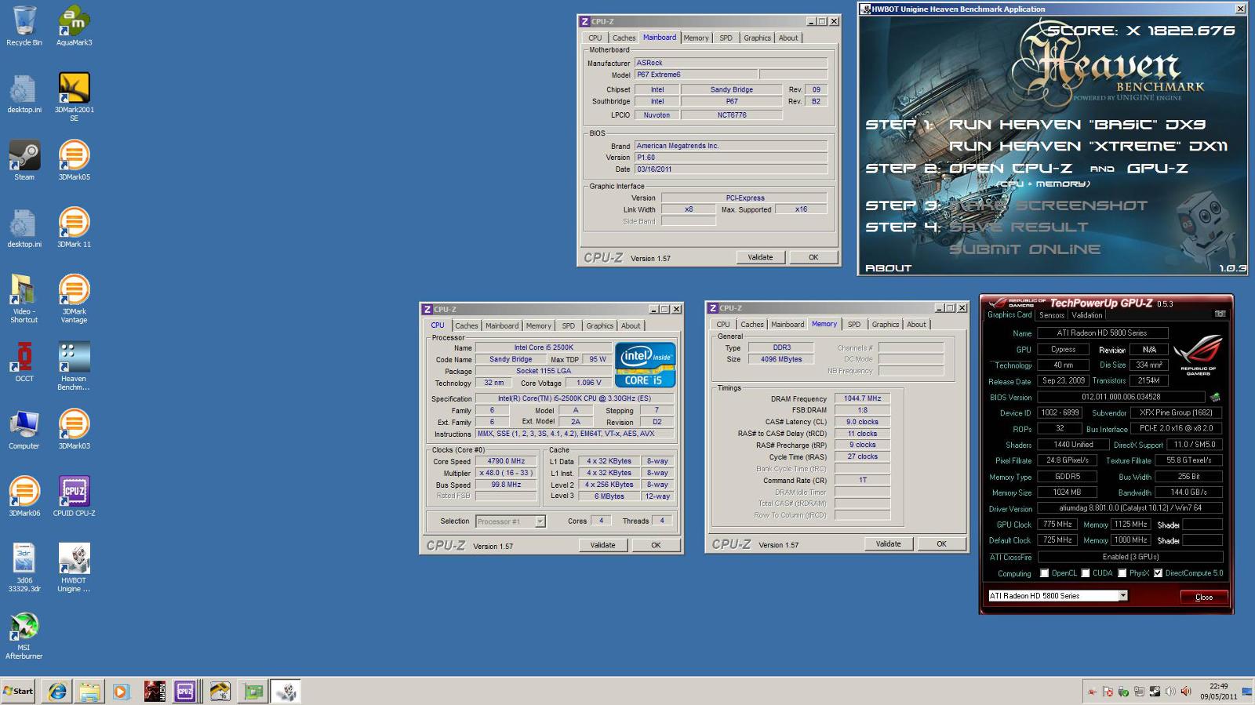
Task: Launch the 3DMark2001 SE desktop shortcut
Action: click(x=74, y=97)
